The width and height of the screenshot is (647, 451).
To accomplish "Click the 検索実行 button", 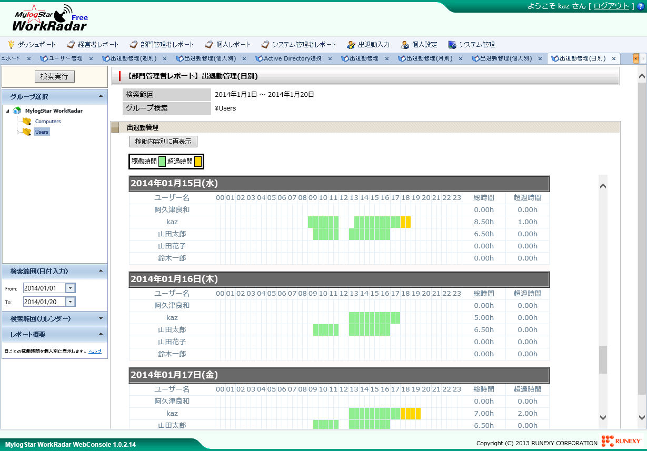I will [x=54, y=77].
